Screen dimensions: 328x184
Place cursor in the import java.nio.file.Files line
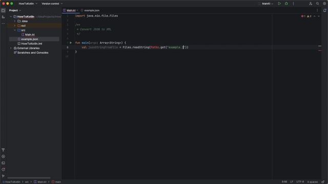(96, 16)
